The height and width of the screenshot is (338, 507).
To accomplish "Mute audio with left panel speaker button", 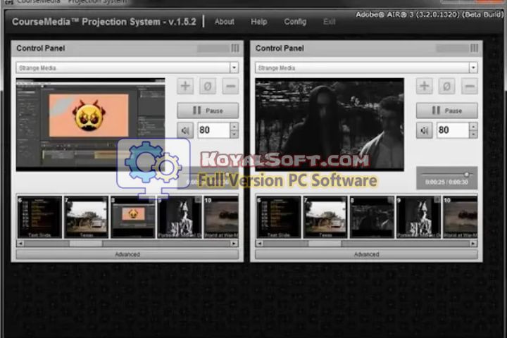I will coord(185,130).
